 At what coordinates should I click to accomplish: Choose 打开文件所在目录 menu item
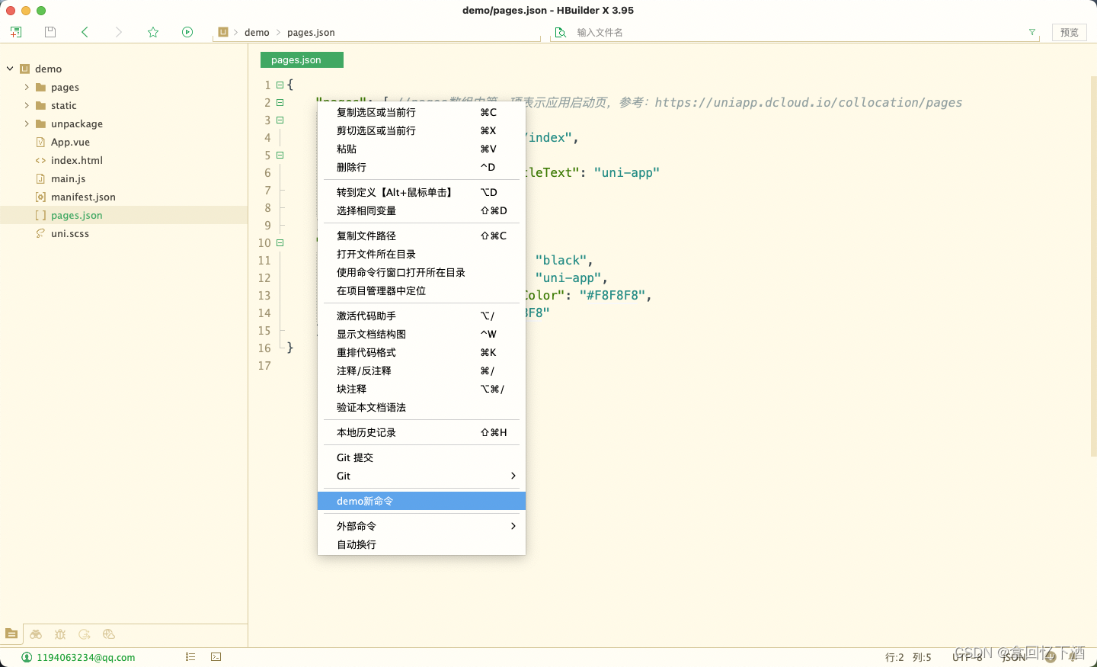[x=421, y=254]
